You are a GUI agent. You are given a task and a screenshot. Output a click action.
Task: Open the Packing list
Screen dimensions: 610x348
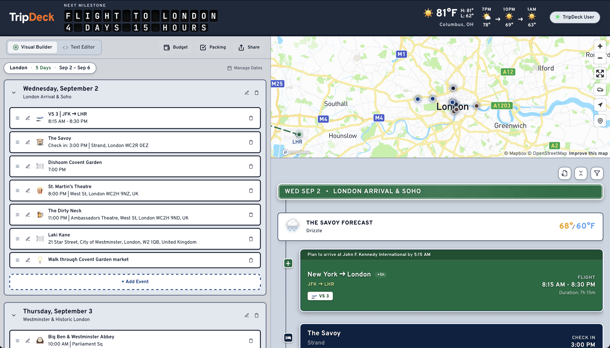click(x=213, y=47)
